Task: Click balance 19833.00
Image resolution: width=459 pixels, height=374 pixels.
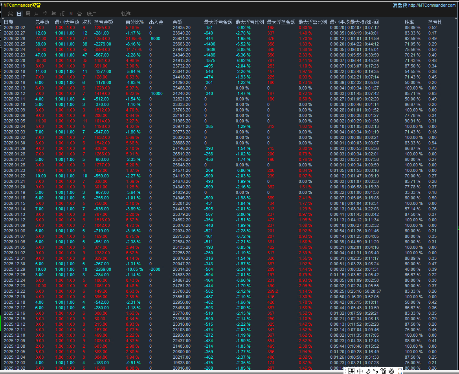Action: coord(182,363)
